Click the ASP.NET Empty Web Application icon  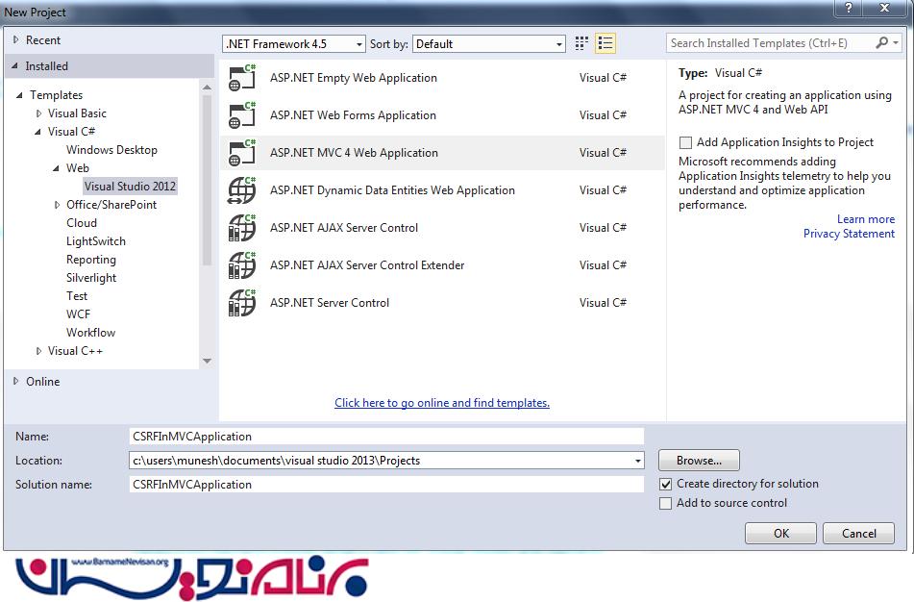[x=242, y=78]
